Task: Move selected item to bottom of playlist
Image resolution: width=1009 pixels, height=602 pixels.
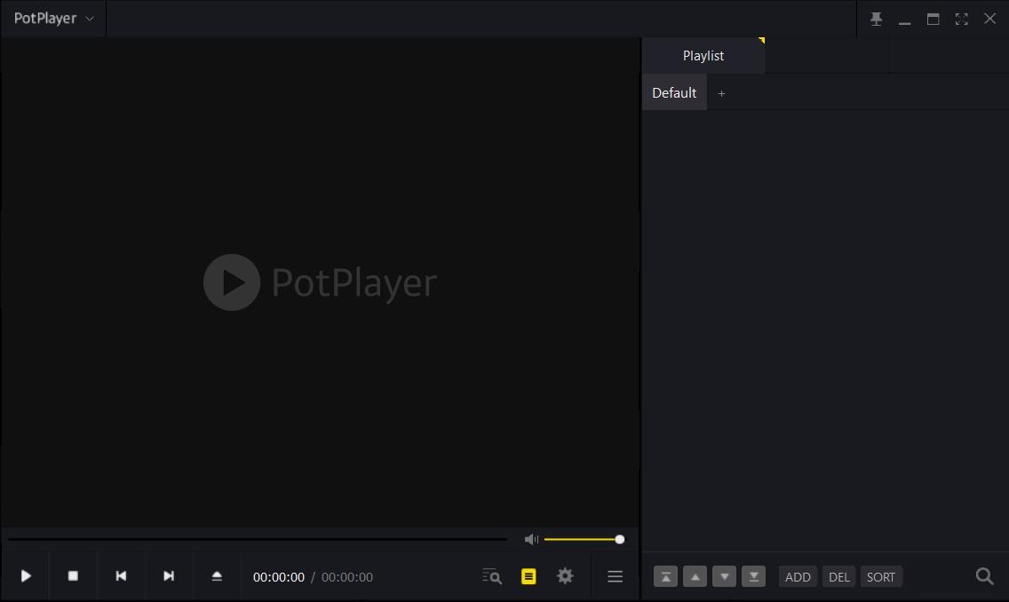Action: (753, 577)
